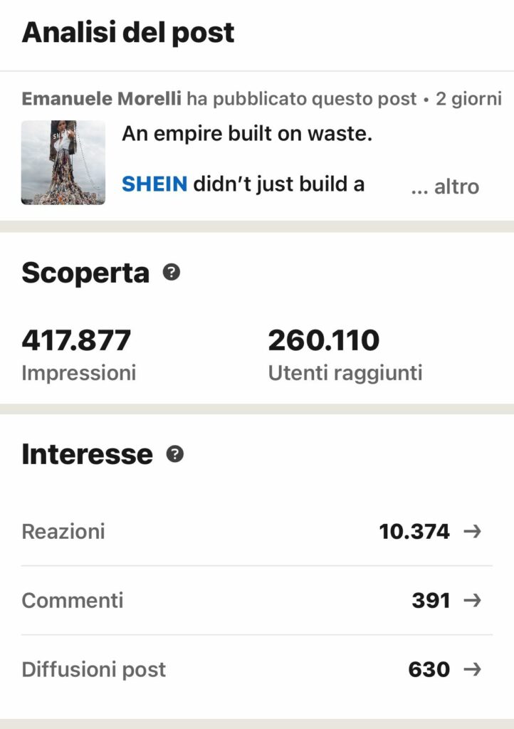514x729 pixels.
Task: Tap the arrow next to Reazioni count
Action: coord(472,531)
